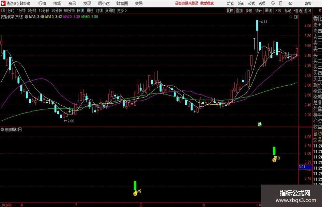Screen dimensions: 322x207
Task: Open the 版面 menu
Action: pos(241,3)
